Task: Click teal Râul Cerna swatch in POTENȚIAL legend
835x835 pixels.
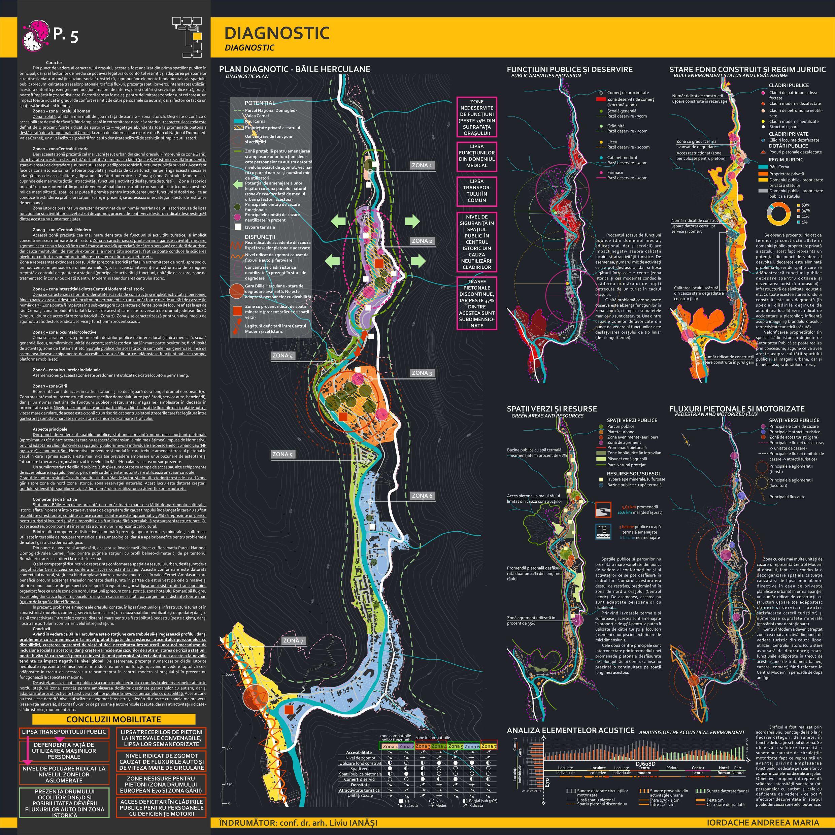Action: tap(239, 122)
